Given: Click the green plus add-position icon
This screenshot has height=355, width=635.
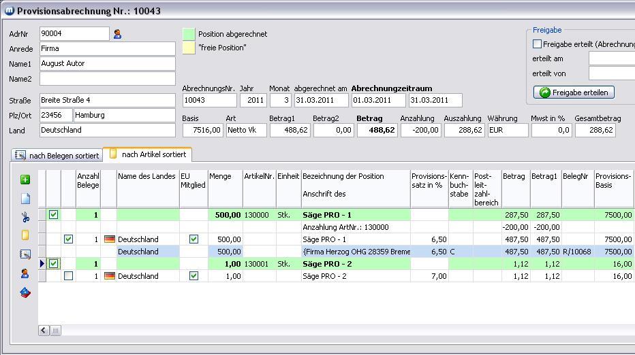Looking at the screenshot, I should pyautogui.click(x=25, y=180).
